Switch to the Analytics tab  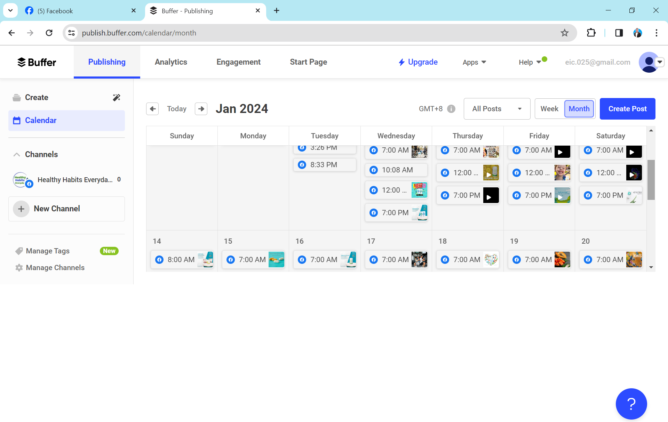pos(171,62)
